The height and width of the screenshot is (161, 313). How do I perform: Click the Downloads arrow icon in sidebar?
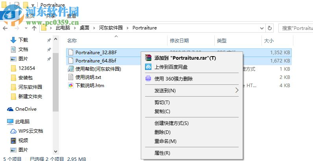pos(13,40)
